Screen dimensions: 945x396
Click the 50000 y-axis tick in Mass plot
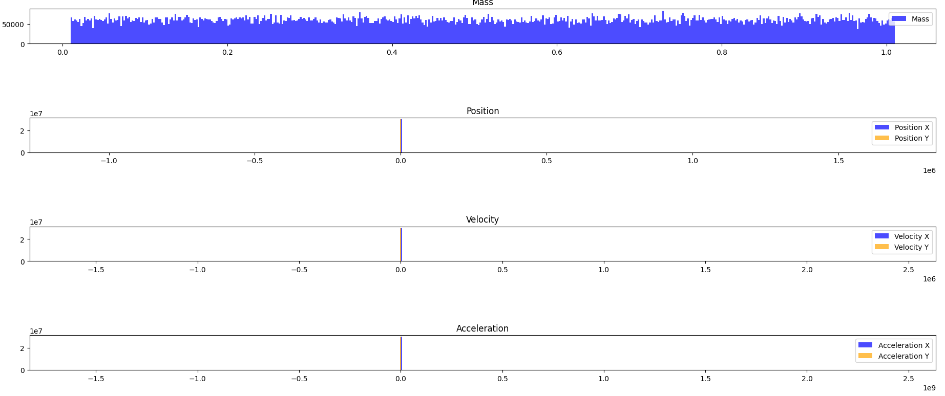[x=13, y=25]
